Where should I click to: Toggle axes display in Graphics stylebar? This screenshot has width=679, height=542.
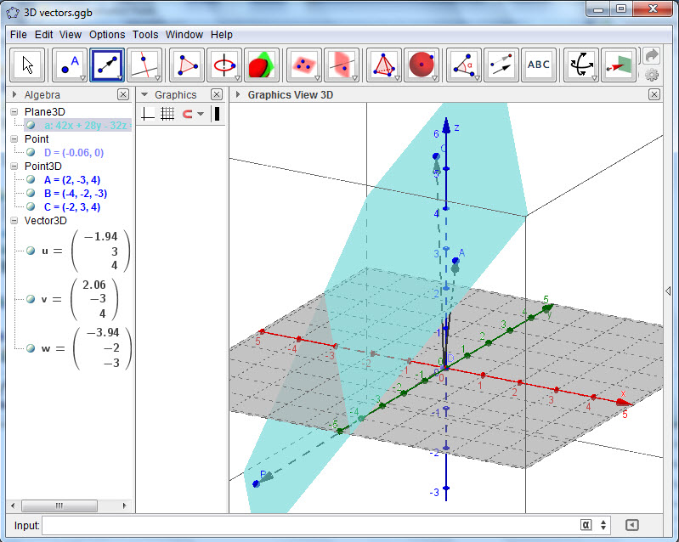coord(148,114)
